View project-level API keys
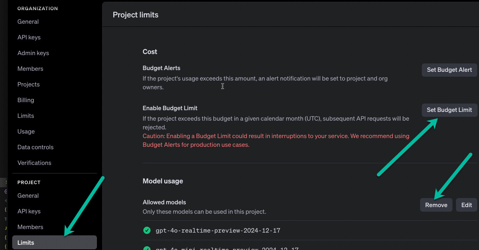479x250 pixels. [x=29, y=211]
